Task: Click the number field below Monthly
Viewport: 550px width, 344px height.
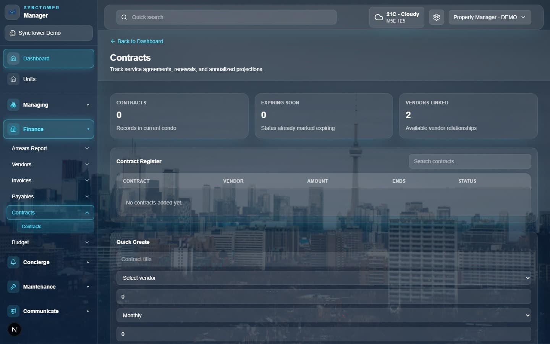Action: coord(324,334)
